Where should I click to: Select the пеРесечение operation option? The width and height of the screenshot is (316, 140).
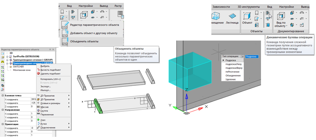232,72
